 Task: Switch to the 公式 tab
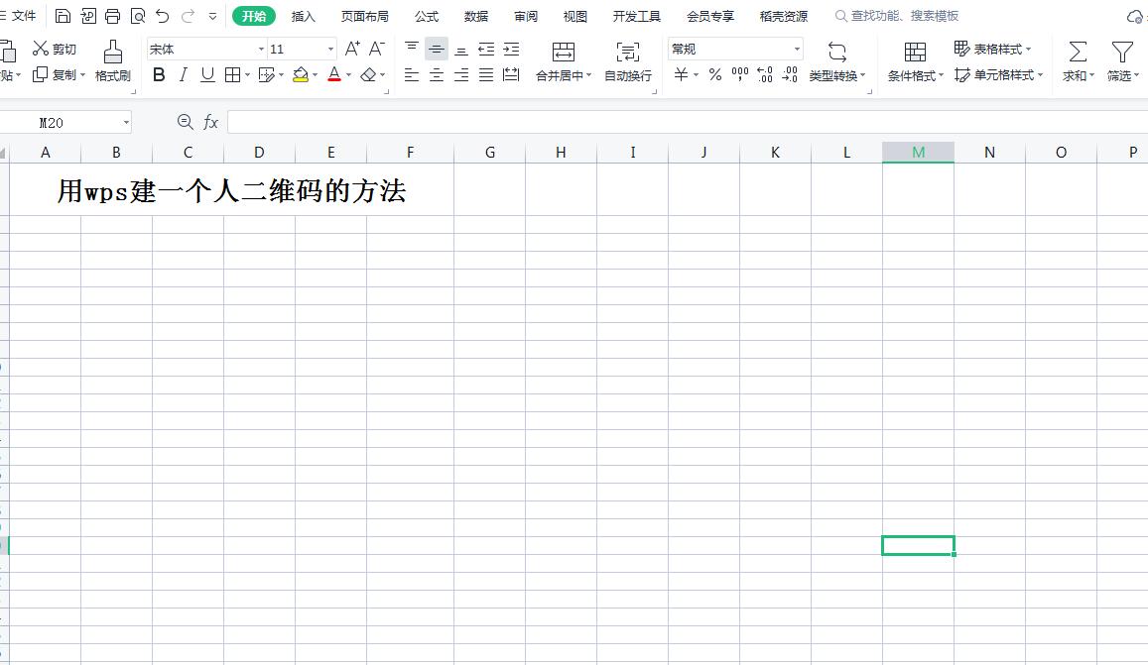point(426,16)
